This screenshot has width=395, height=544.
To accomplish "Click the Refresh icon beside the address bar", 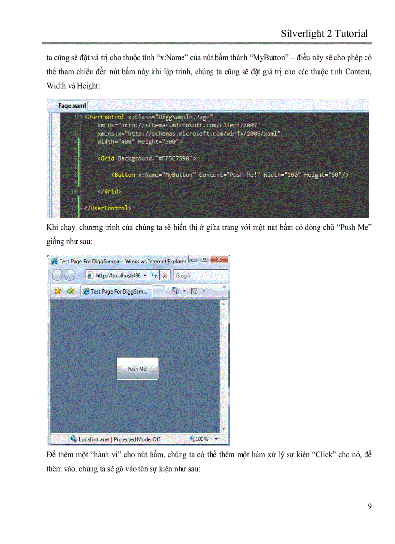I will click(x=154, y=275).
